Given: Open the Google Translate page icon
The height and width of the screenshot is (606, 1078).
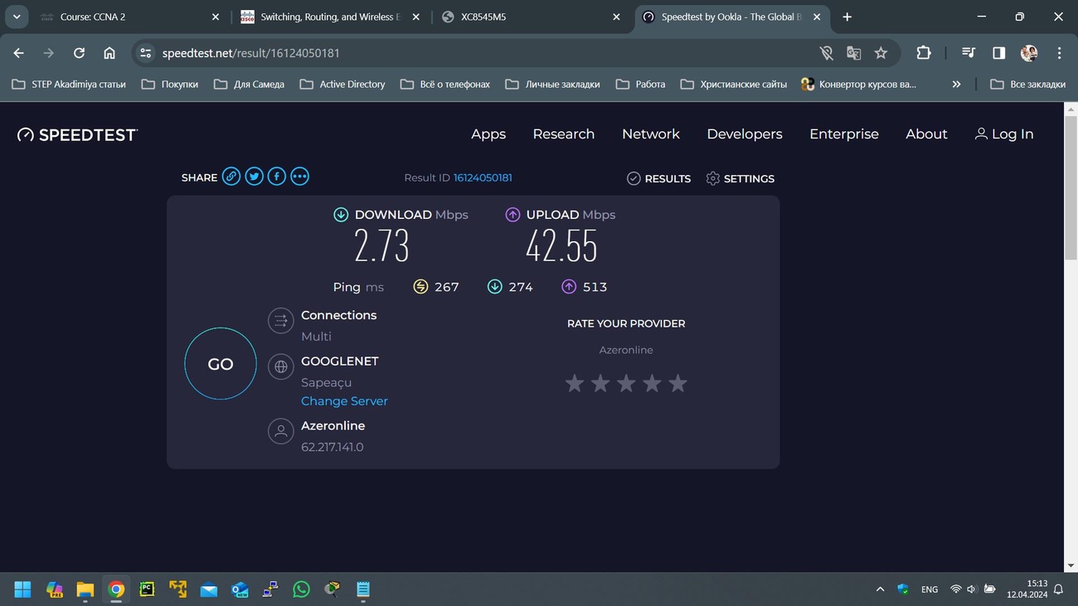Looking at the screenshot, I should 853,53.
